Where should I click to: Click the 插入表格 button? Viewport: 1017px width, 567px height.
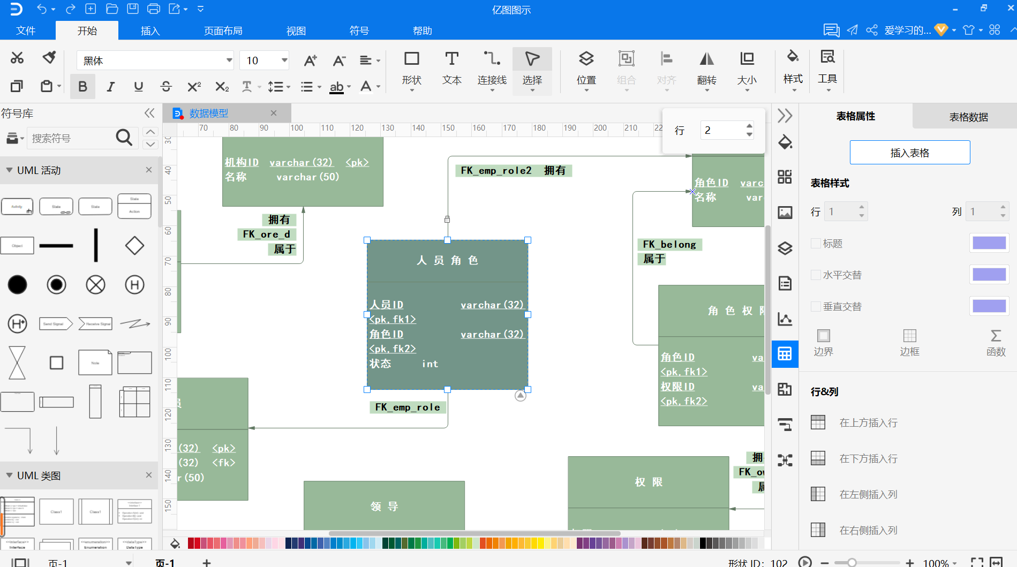909,153
